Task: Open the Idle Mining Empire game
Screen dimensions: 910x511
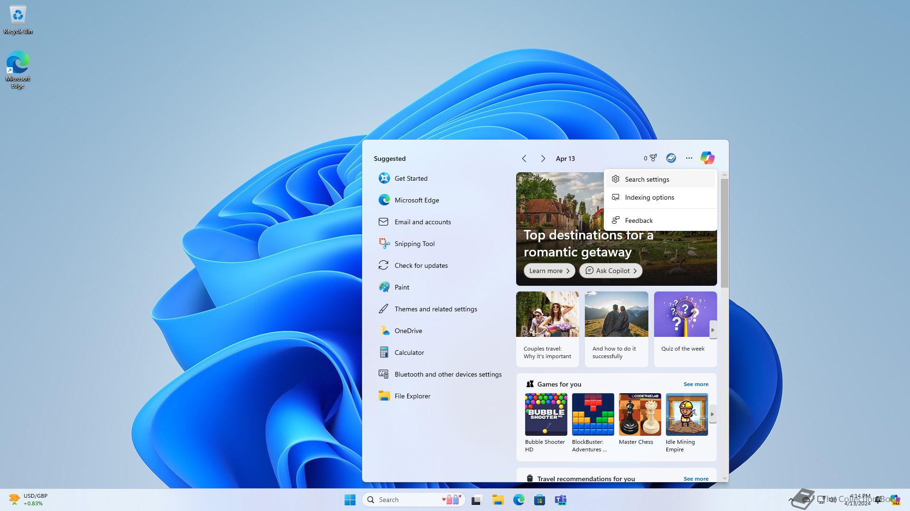Action: click(x=687, y=423)
